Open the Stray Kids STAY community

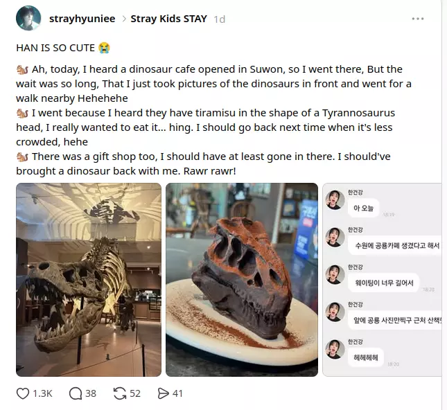coord(168,19)
